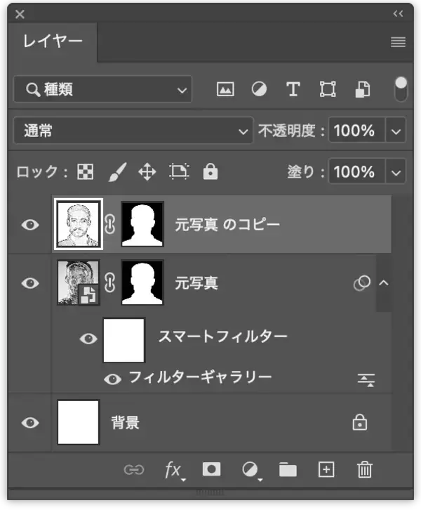Select the 元写真 のコピー layer name
Screen dimensions: 421x510
coord(227,224)
